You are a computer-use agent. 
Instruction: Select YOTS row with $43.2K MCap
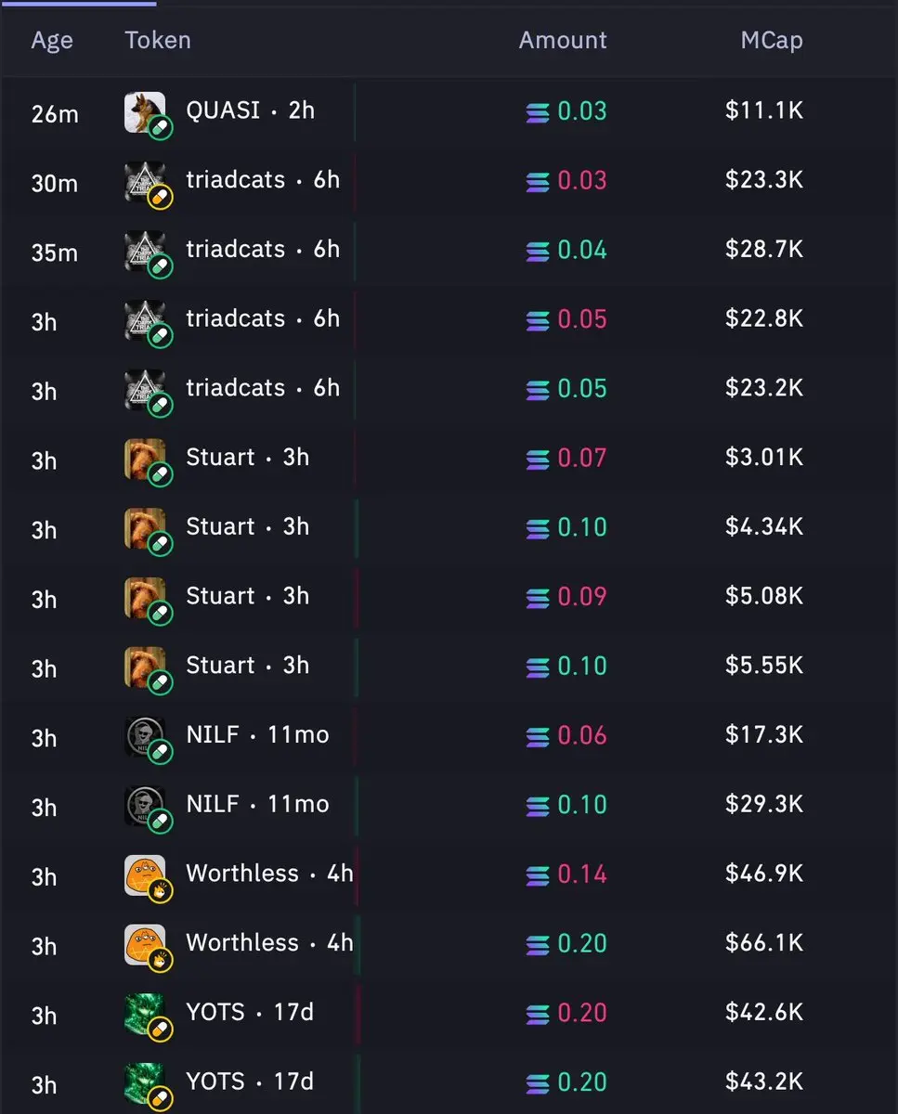pyautogui.click(x=449, y=1082)
